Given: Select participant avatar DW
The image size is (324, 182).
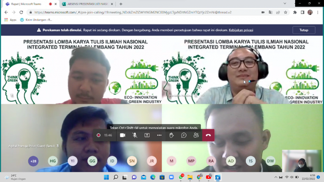Looking at the screenshot, I should [270, 161].
